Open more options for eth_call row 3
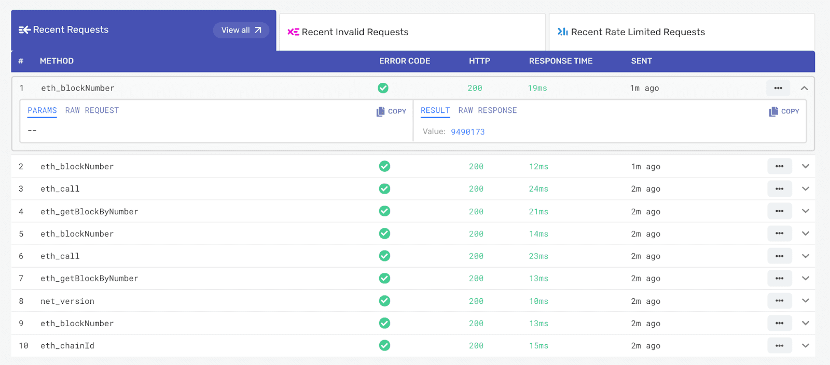This screenshot has height=365, width=830. coord(779,189)
